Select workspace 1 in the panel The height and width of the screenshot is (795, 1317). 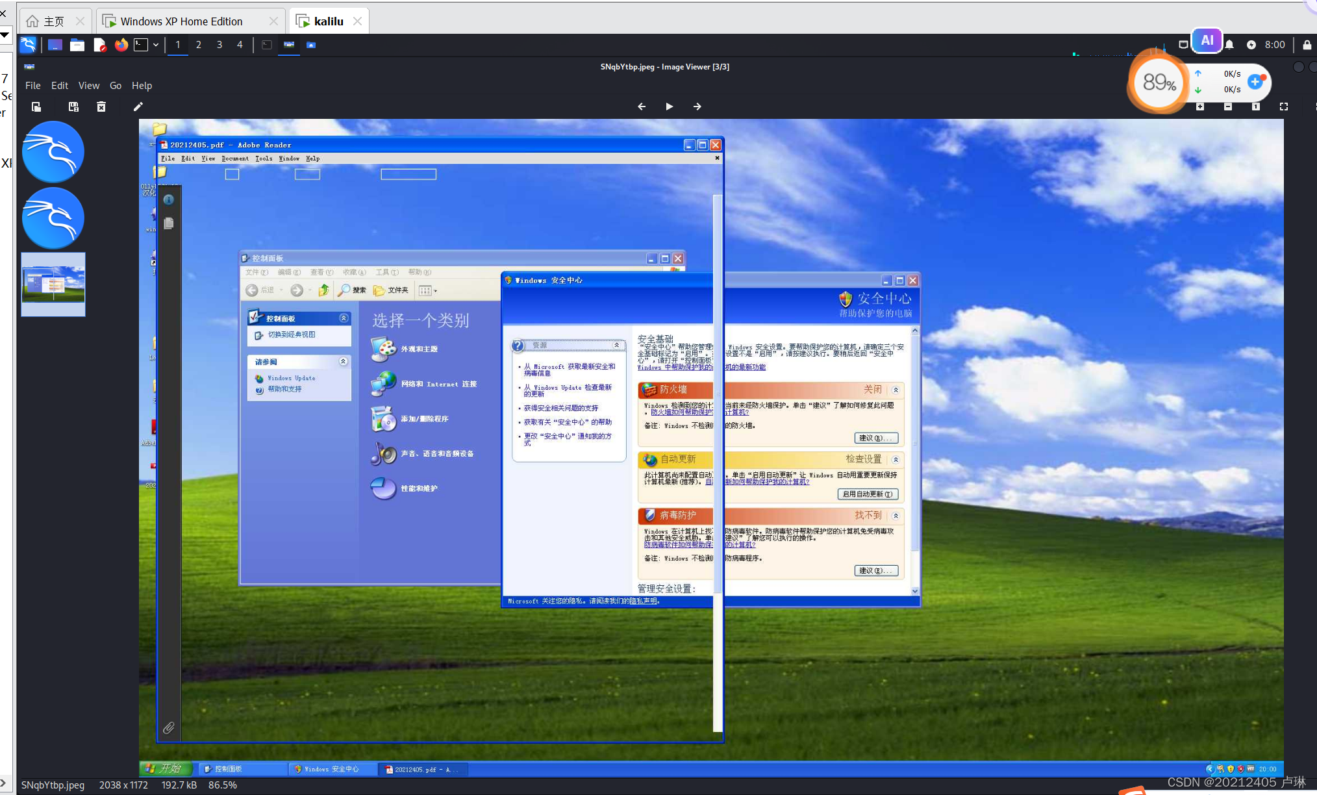(x=178, y=45)
